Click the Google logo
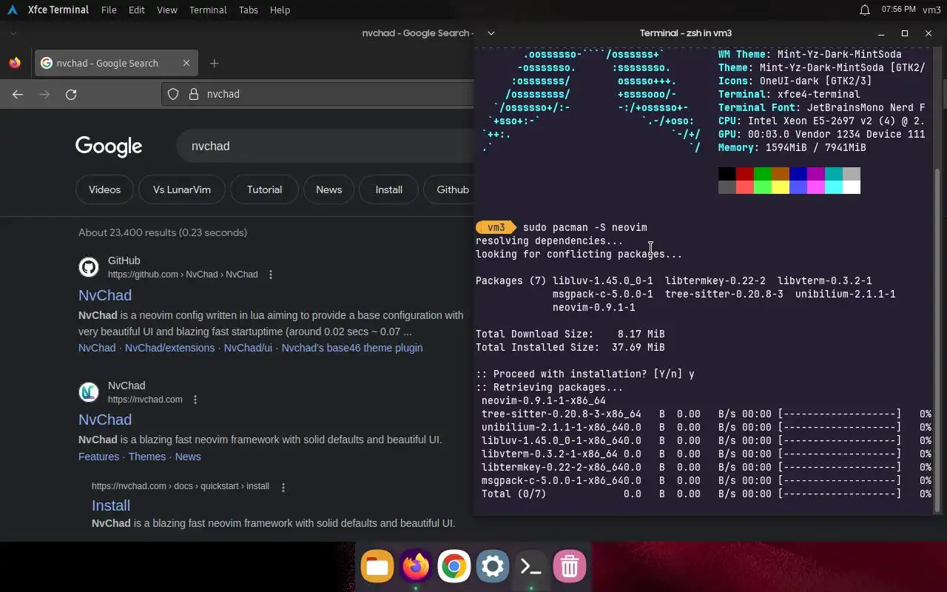Viewport: 947px width, 592px height. coord(109,147)
